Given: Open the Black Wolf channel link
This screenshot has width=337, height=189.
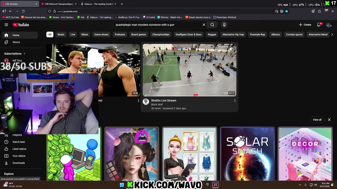Looking at the screenshot, I should (157, 104).
